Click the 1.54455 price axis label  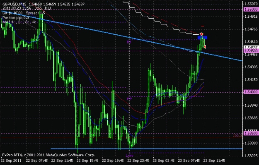(251, 55)
